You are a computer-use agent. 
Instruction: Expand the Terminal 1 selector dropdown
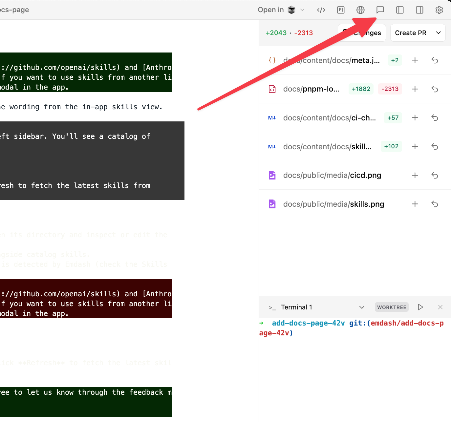point(362,307)
